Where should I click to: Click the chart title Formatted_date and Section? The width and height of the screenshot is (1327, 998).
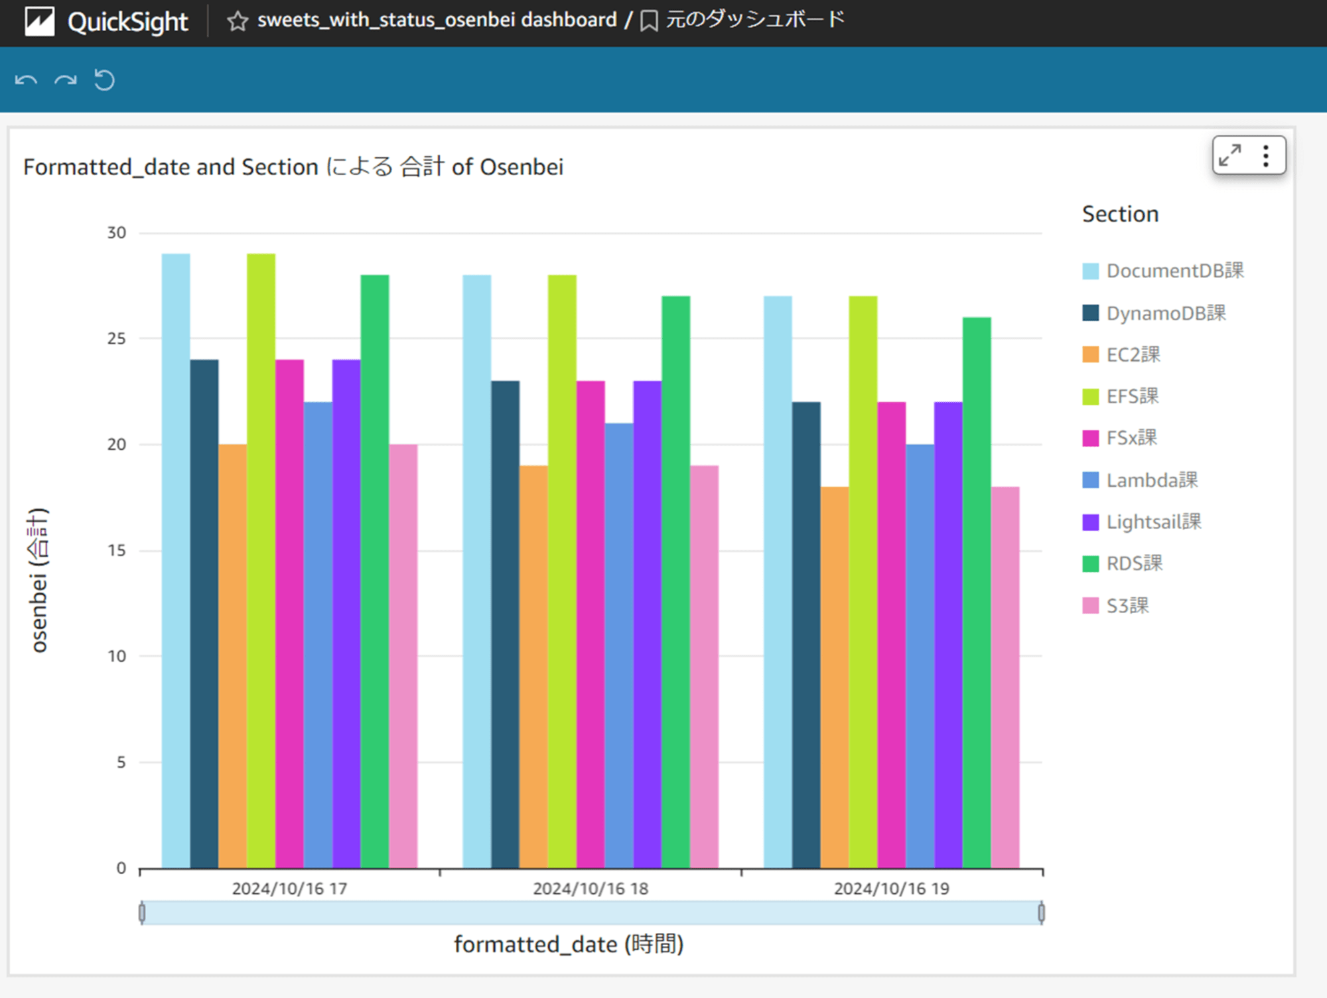point(293,167)
